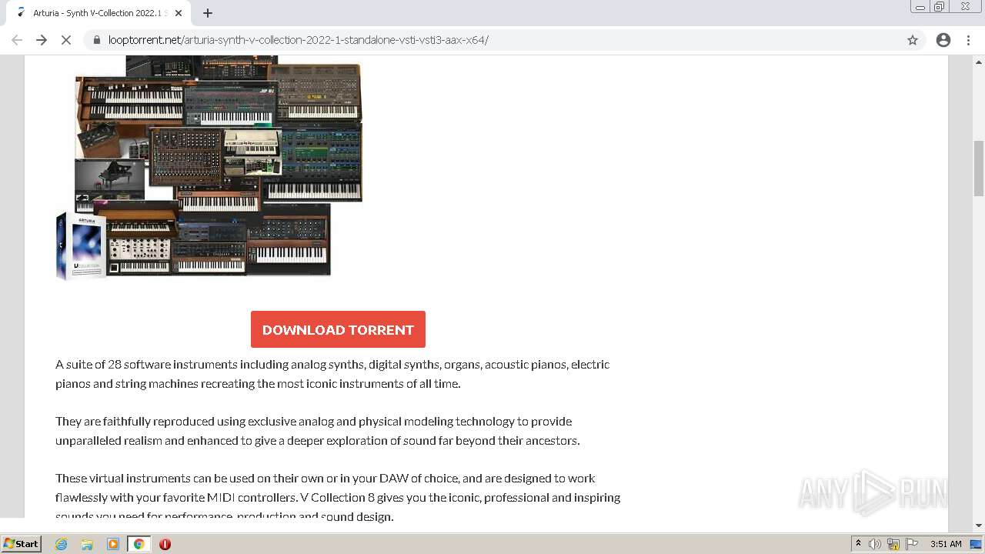
Task: Click the "They are faithfully reproduced" paragraph
Action: point(317,431)
